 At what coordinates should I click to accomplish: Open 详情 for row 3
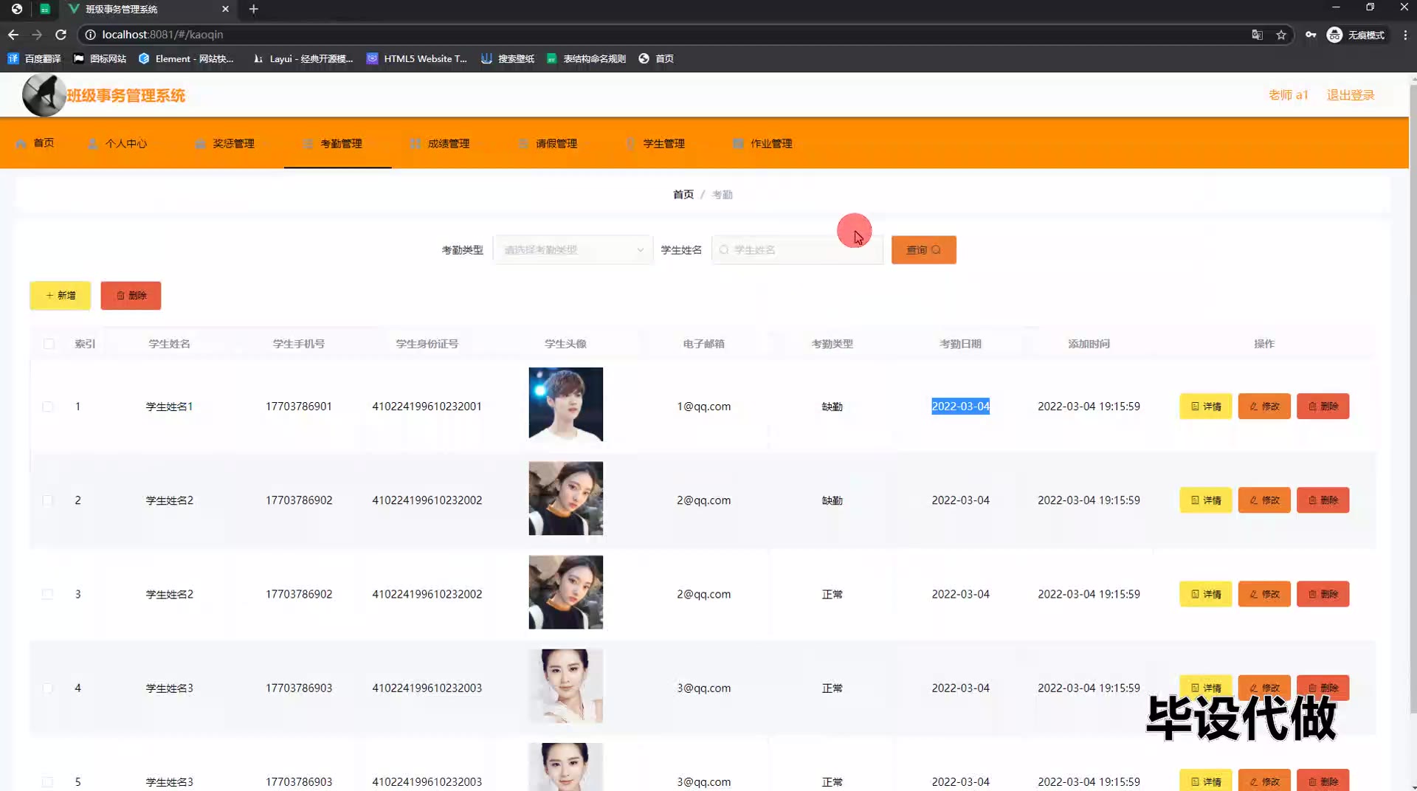(x=1206, y=594)
